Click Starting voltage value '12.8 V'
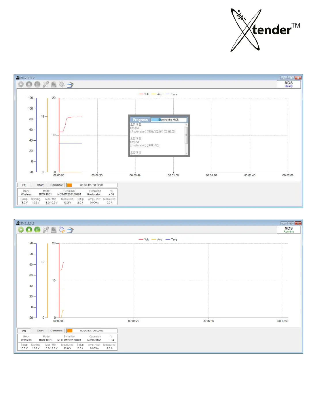This screenshot has width=311, height=415. [x=36, y=348]
